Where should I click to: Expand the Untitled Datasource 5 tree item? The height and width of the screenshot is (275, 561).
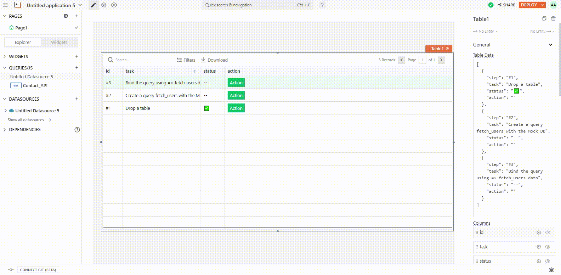(5, 111)
